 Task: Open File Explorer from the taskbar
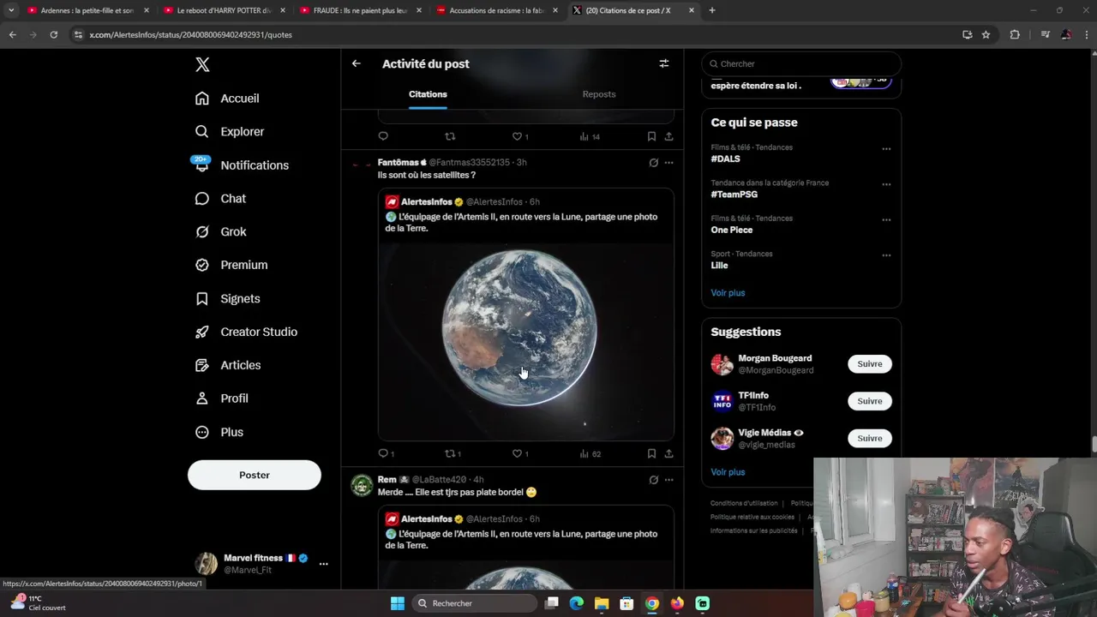click(x=602, y=603)
